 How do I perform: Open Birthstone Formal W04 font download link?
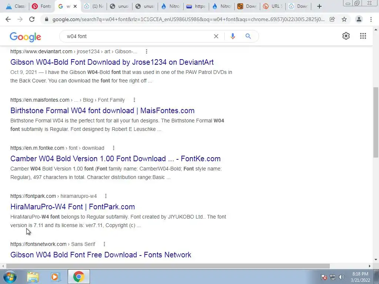103,110
